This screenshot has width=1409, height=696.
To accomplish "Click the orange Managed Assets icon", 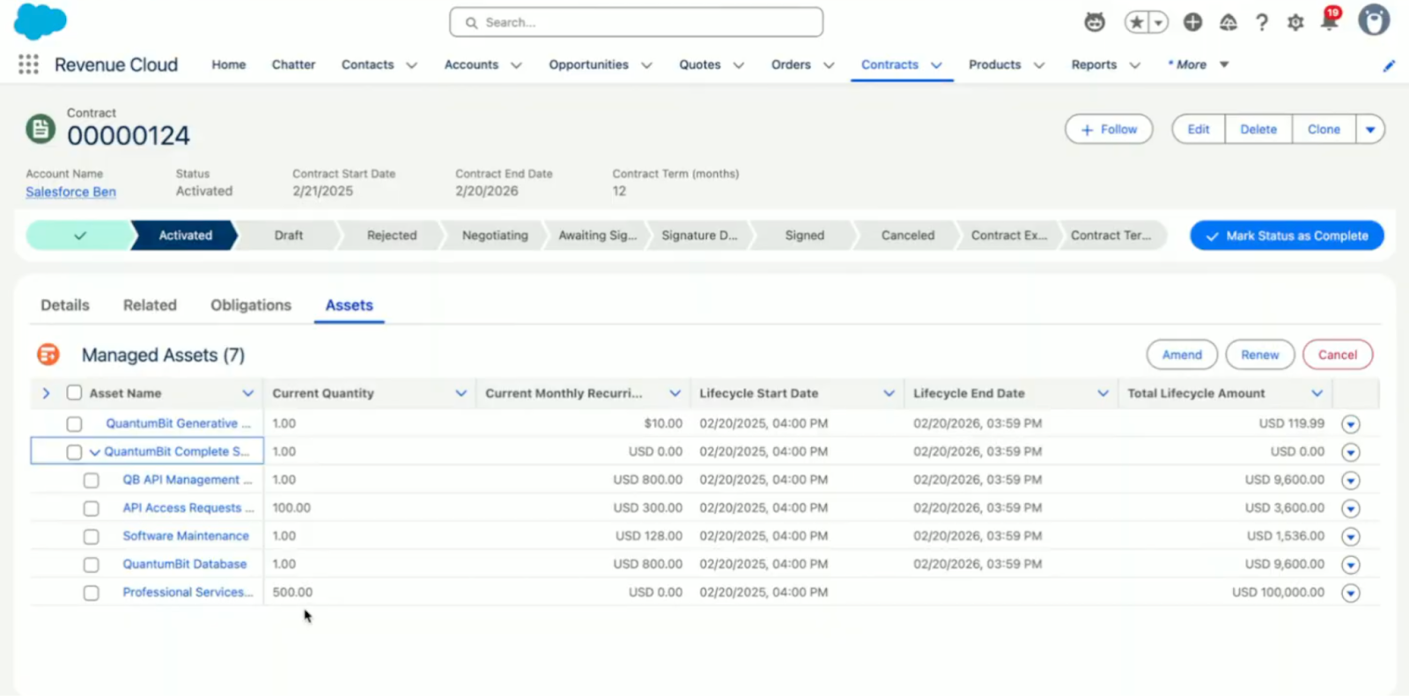I will pyautogui.click(x=48, y=355).
